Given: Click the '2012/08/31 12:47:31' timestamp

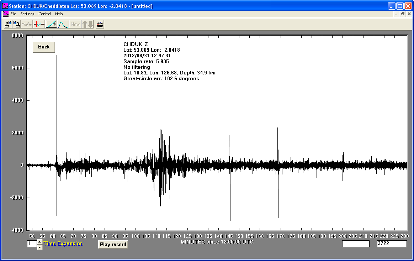Looking at the screenshot, I should (147, 56).
